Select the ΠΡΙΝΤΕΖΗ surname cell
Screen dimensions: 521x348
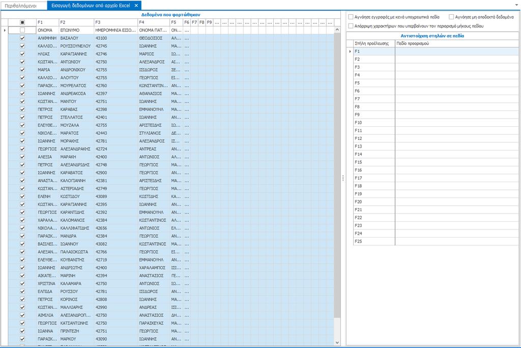(x=76, y=331)
